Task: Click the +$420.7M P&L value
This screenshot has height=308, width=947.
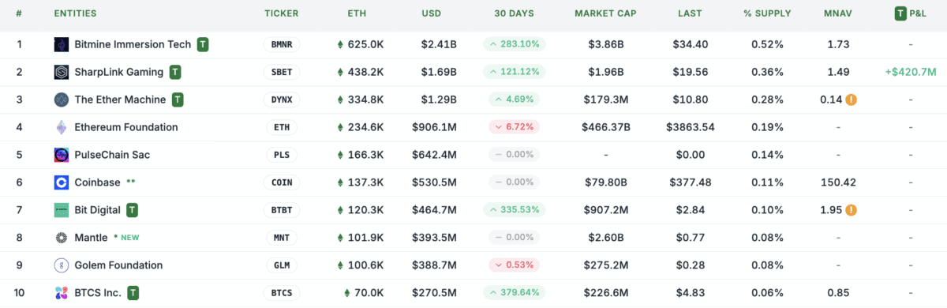Action: 911,72
